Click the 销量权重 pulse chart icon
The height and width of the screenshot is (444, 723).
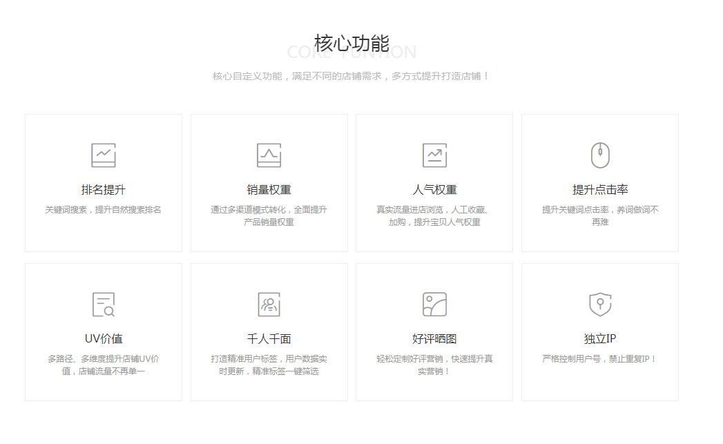269,155
